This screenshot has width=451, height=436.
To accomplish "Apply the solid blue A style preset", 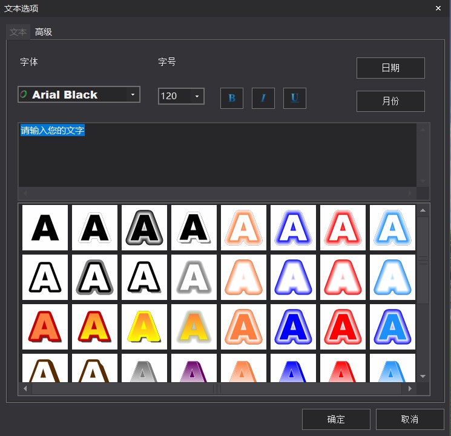I will click(293, 327).
